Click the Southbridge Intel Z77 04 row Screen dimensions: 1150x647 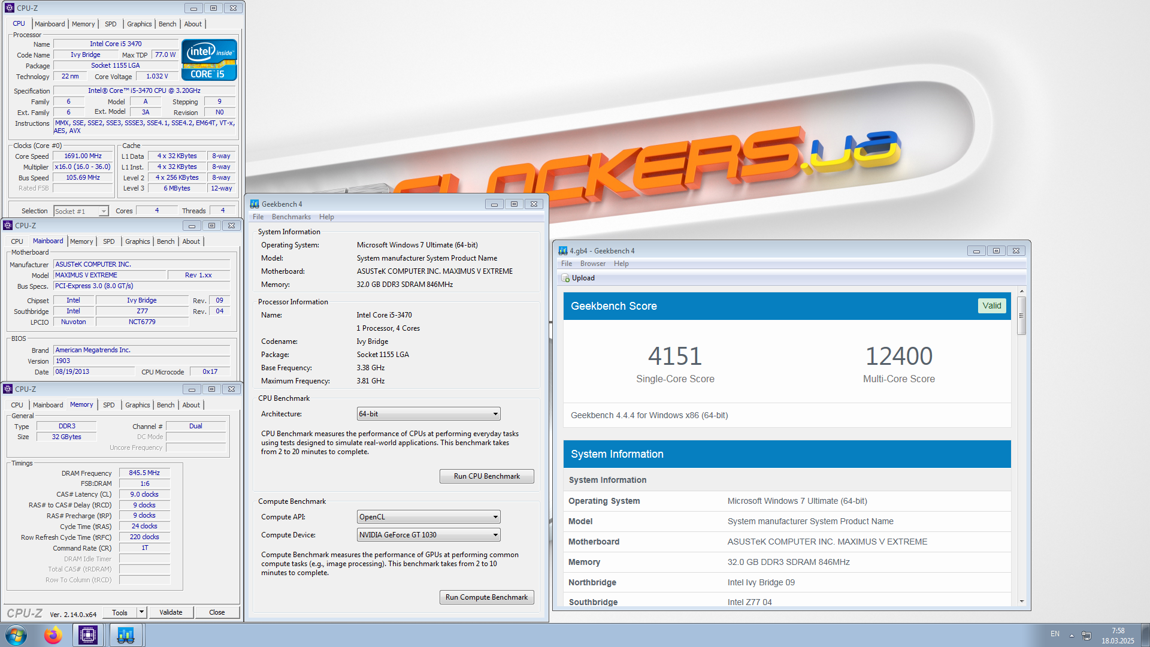click(787, 602)
